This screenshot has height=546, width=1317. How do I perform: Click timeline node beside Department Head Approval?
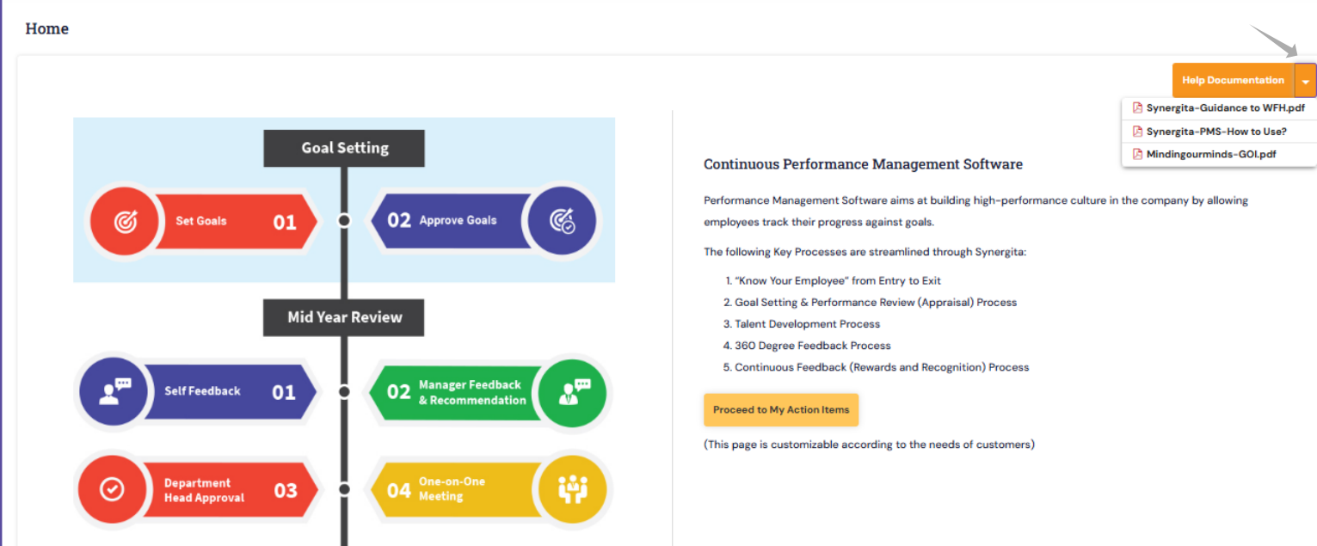tap(344, 489)
